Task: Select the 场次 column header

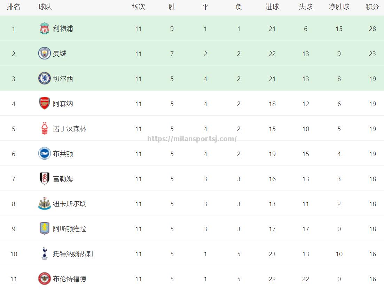Action: [139, 7]
